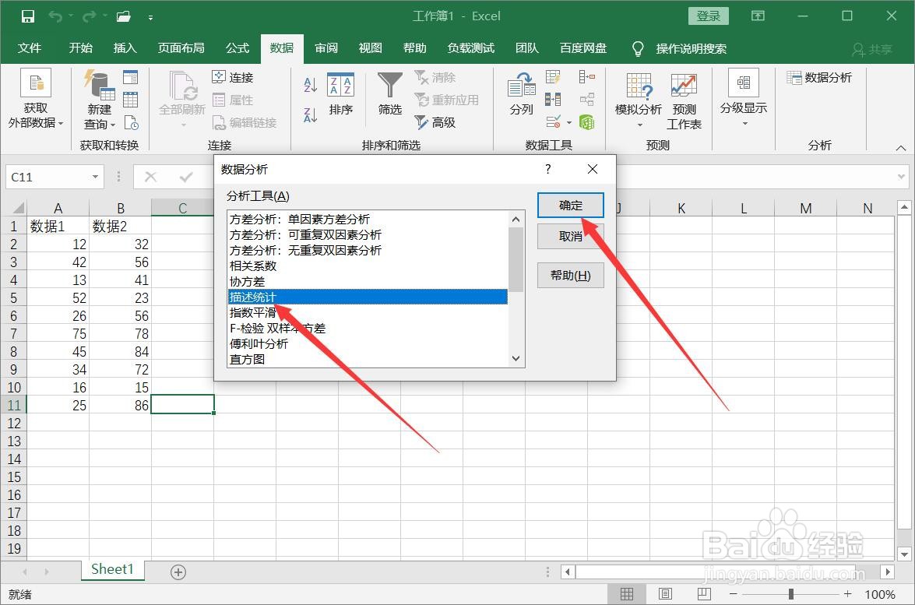Screen dimensions: 915x605
Task: Click 确定 in the 数据分析 dialog
Action: [x=570, y=206]
